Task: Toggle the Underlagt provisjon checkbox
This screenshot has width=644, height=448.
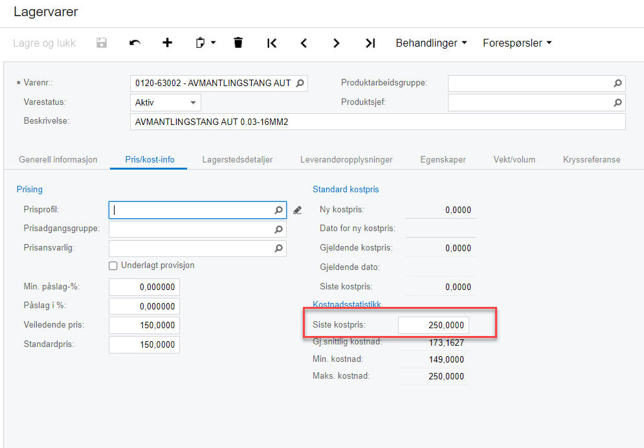Action: [x=113, y=265]
